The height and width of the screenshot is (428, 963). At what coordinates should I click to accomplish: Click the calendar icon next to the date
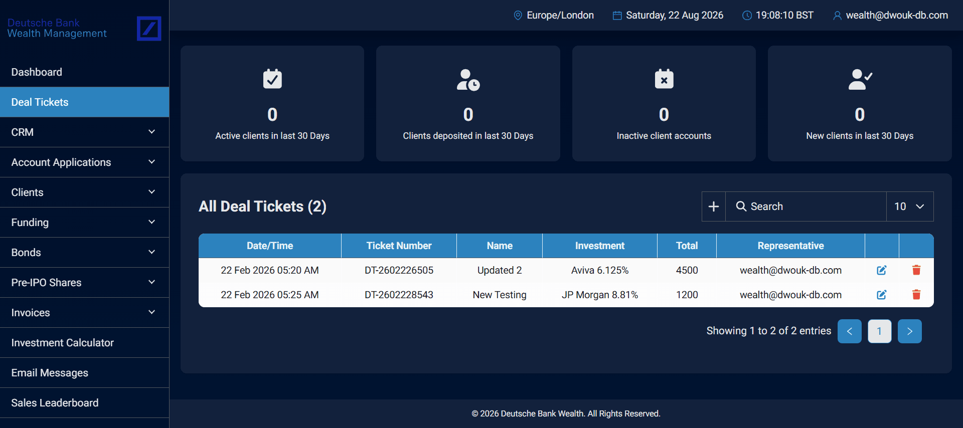pos(617,16)
